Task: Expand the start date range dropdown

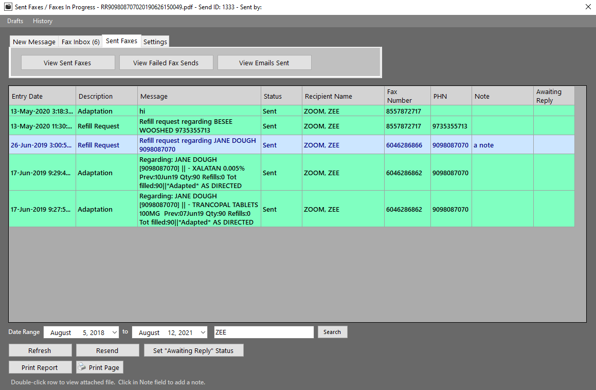Action: coord(114,332)
